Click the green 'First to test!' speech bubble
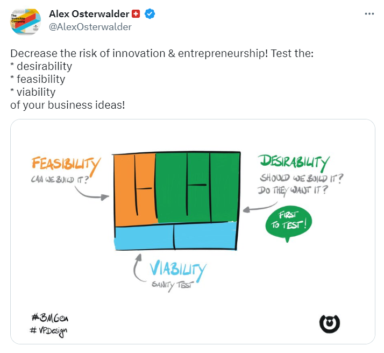 (288, 222)
